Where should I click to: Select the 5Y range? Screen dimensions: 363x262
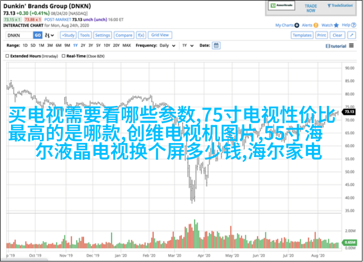click(98, 45)
